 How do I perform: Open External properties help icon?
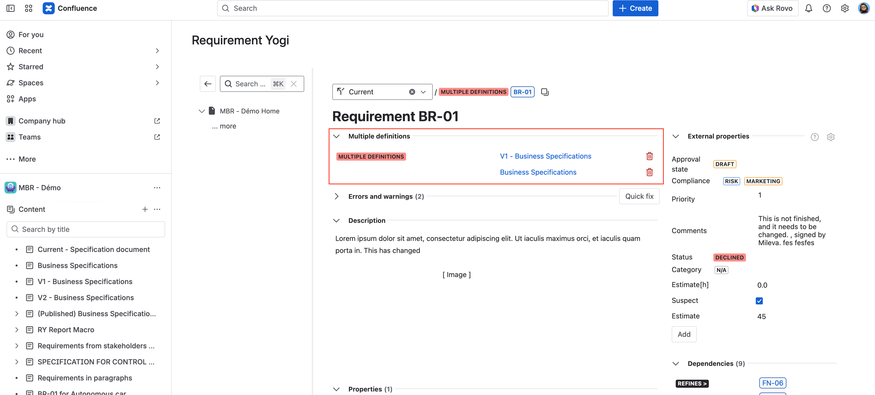[814, 137]
